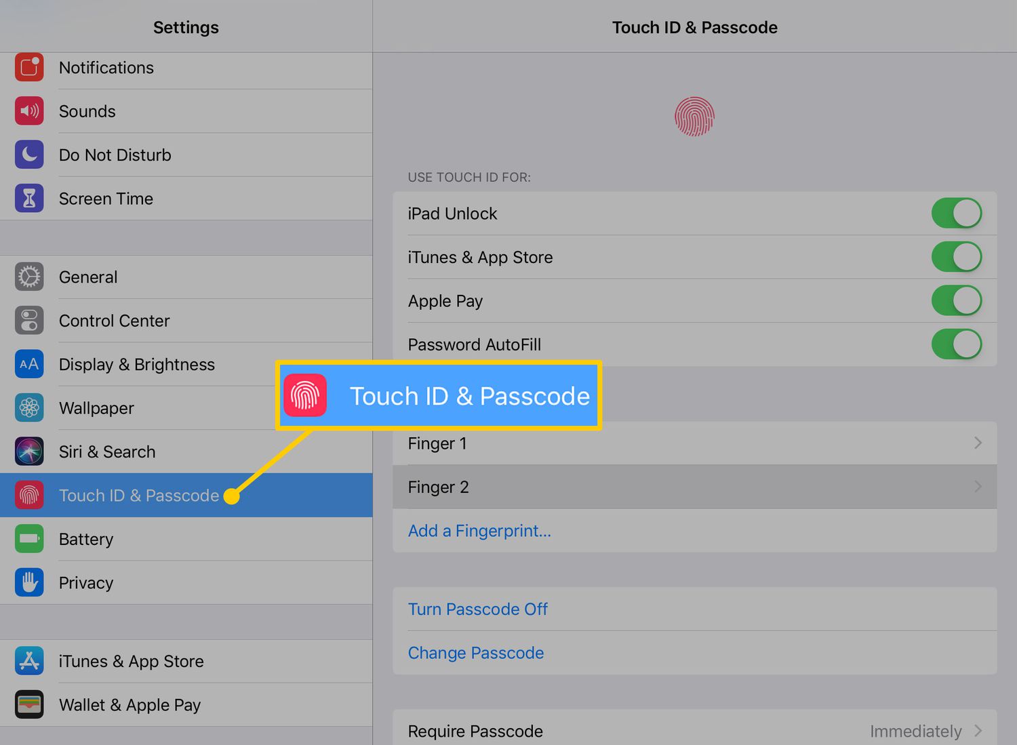Image resolution: width=1017 pixels, height=745 pixels.
Task: Click the Notifications bell icon
Action: (29, 67)
